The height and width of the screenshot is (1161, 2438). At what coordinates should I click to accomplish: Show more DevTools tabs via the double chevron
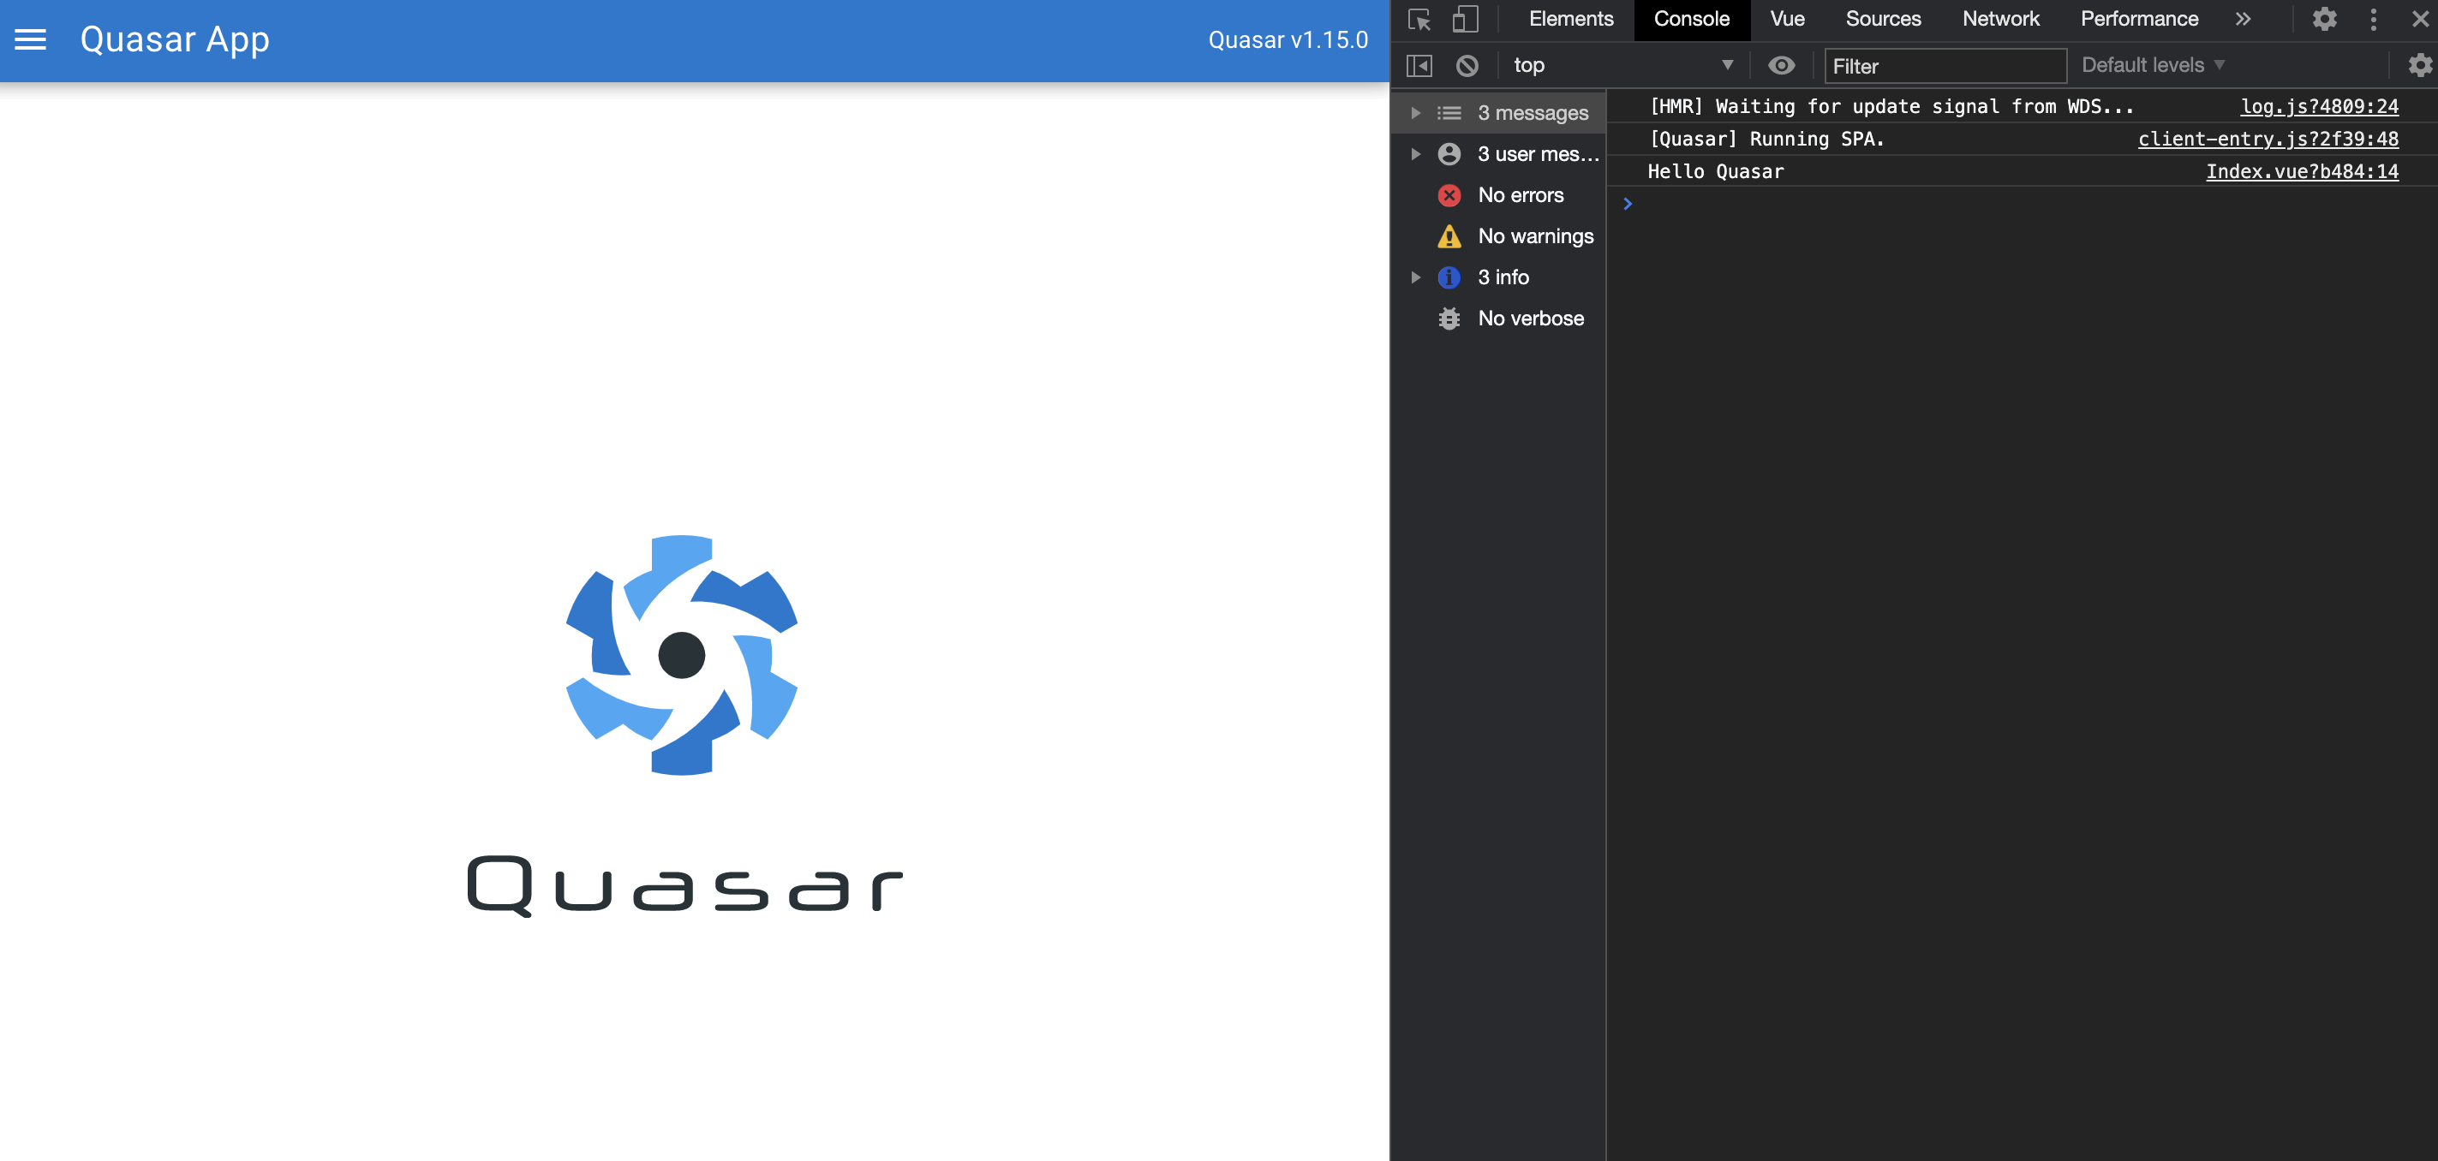point(2242,19)
